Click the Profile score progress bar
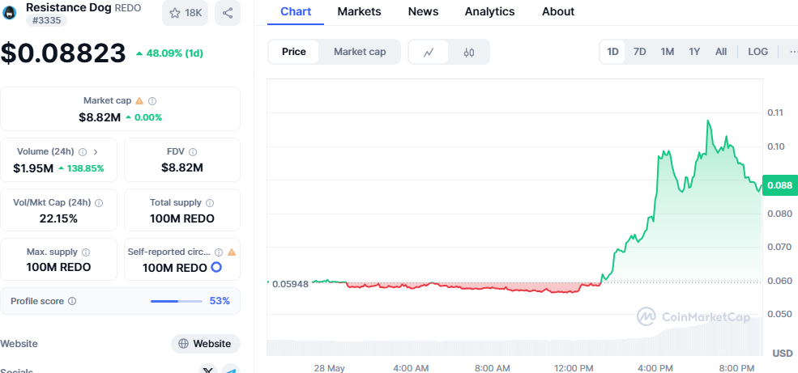This screenshot has width=798, height=373. tap(177, 301)
